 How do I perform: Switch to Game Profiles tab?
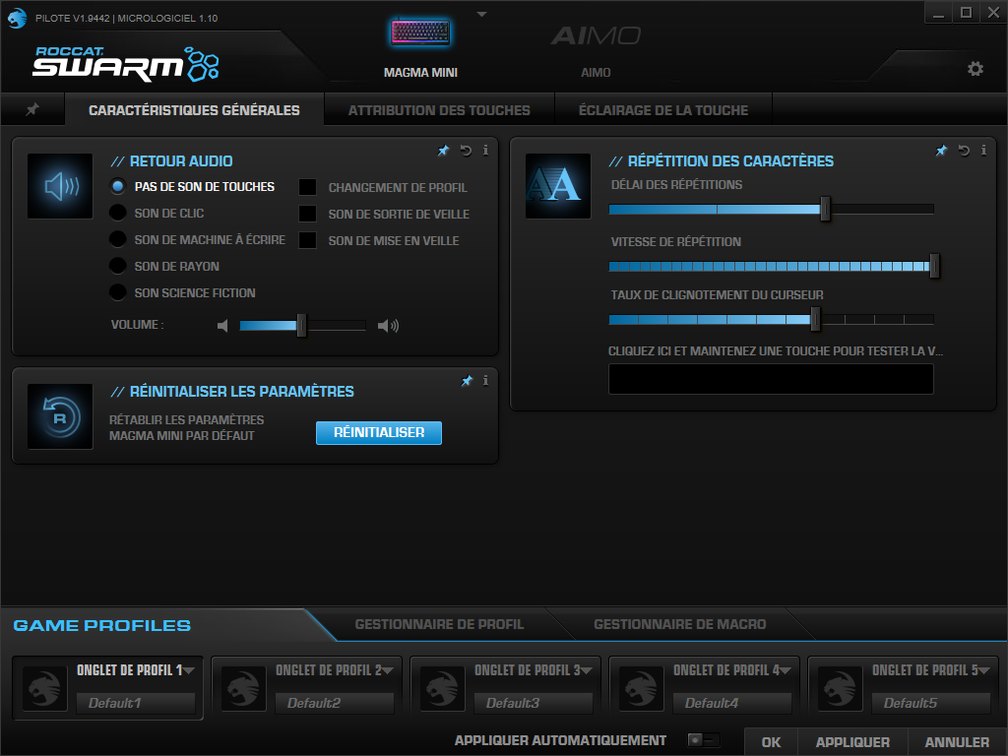pos(102,625)
